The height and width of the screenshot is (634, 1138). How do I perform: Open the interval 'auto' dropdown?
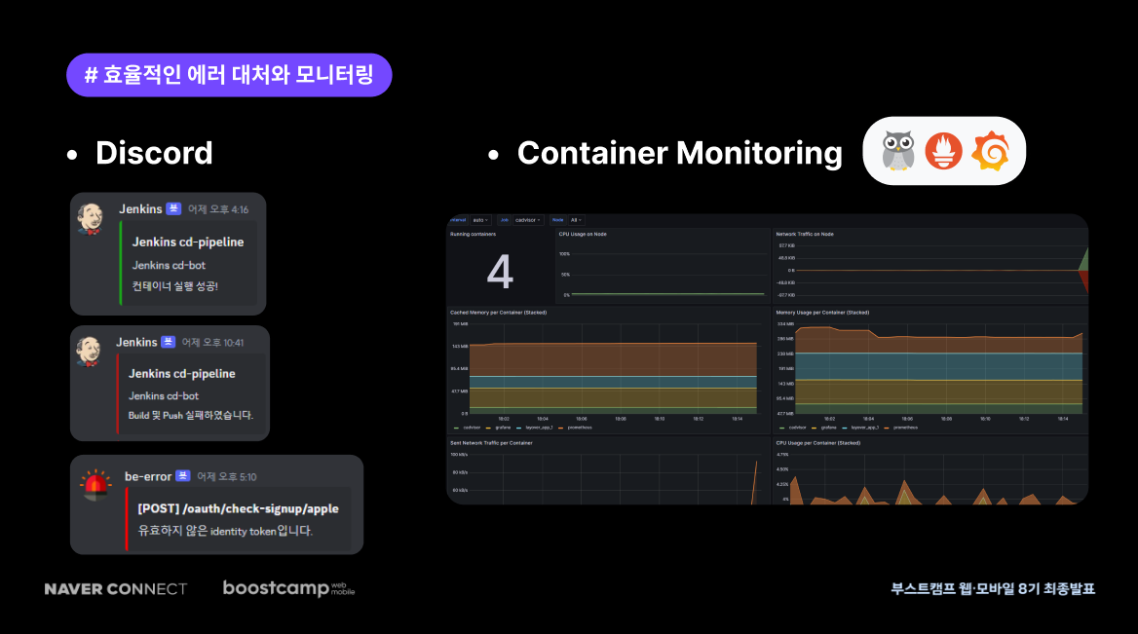click(480, 220)
